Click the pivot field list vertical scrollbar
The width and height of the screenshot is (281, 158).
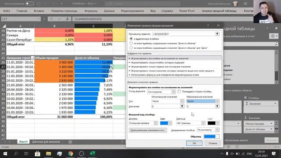(277, 67)
